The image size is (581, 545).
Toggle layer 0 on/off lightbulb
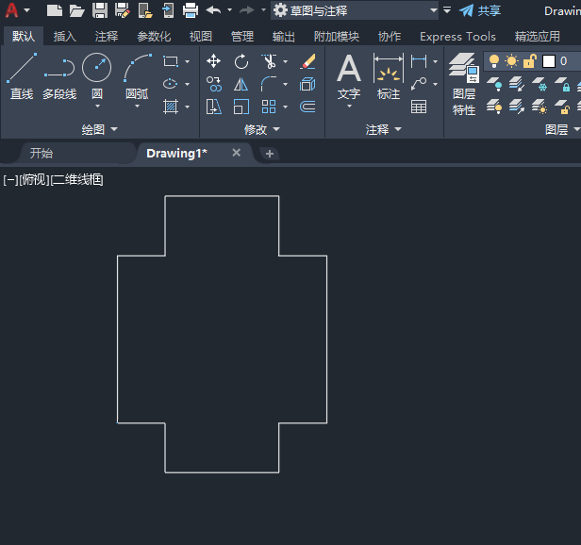pyautogui.click(x=494, y=61)
